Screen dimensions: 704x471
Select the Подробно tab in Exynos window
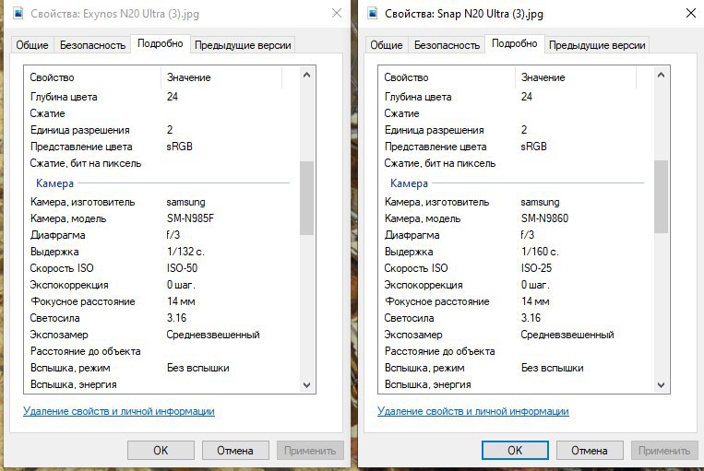[161, 43]
